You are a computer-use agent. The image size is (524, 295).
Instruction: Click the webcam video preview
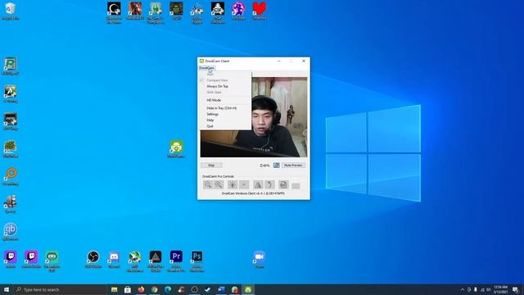pos(254,117)
